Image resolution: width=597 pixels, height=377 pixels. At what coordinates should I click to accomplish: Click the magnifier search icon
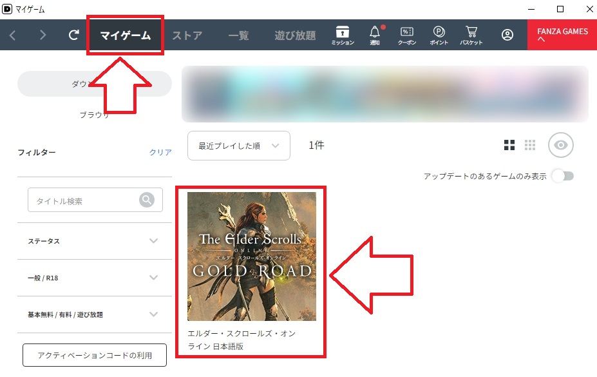pyautogui.click(x=147, y=200)
